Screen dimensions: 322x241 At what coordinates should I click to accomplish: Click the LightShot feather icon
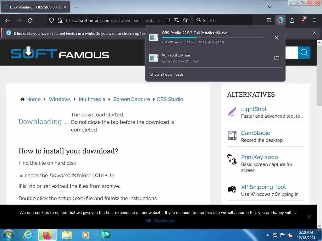[x=232, y=112]
